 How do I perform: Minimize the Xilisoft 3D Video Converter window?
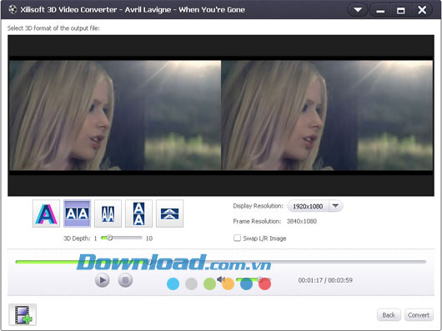tap(380, 10)
